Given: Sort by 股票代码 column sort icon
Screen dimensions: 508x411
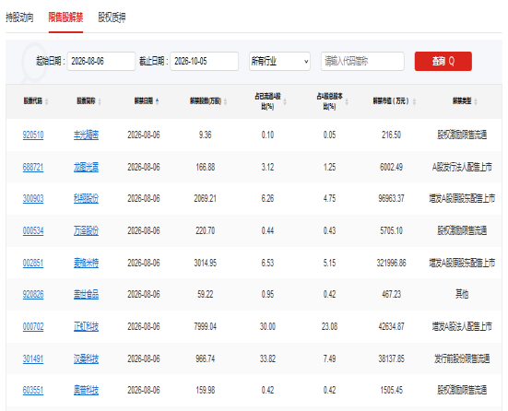Looking at the screenshot, I should (47, 101).
